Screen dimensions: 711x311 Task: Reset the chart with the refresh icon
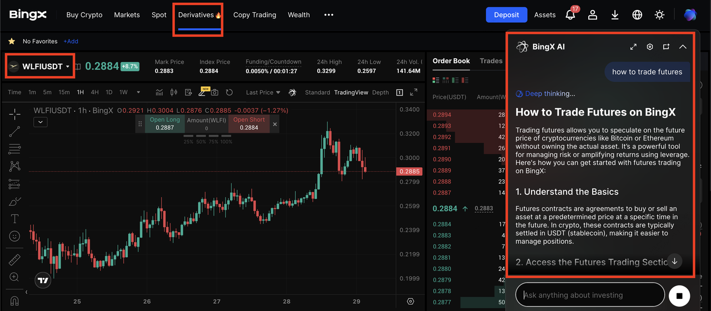click(229, 92)
